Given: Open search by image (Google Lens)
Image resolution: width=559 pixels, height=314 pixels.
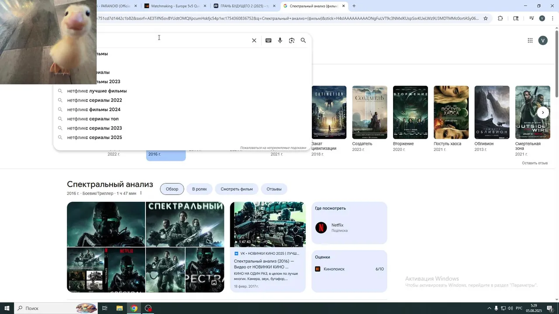Looking at the screenshot, I should click(292, 41).
